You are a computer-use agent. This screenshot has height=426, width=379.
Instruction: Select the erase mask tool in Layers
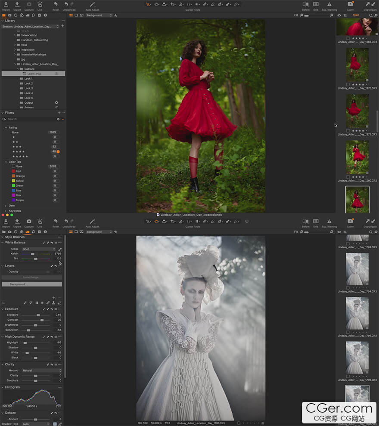click(x=59, y=303)
